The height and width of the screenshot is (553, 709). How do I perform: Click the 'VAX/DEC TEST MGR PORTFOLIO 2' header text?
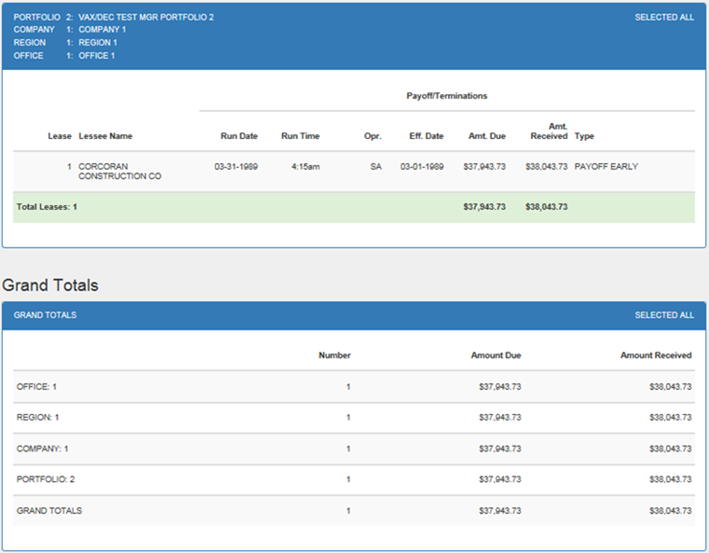(x=146, y=17)
